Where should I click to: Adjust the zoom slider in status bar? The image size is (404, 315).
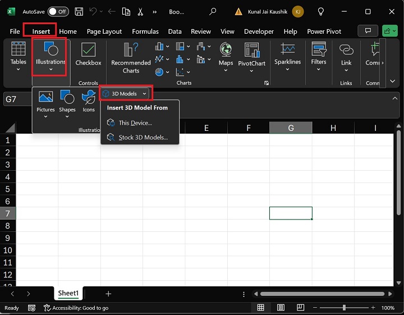click(344, 308)
